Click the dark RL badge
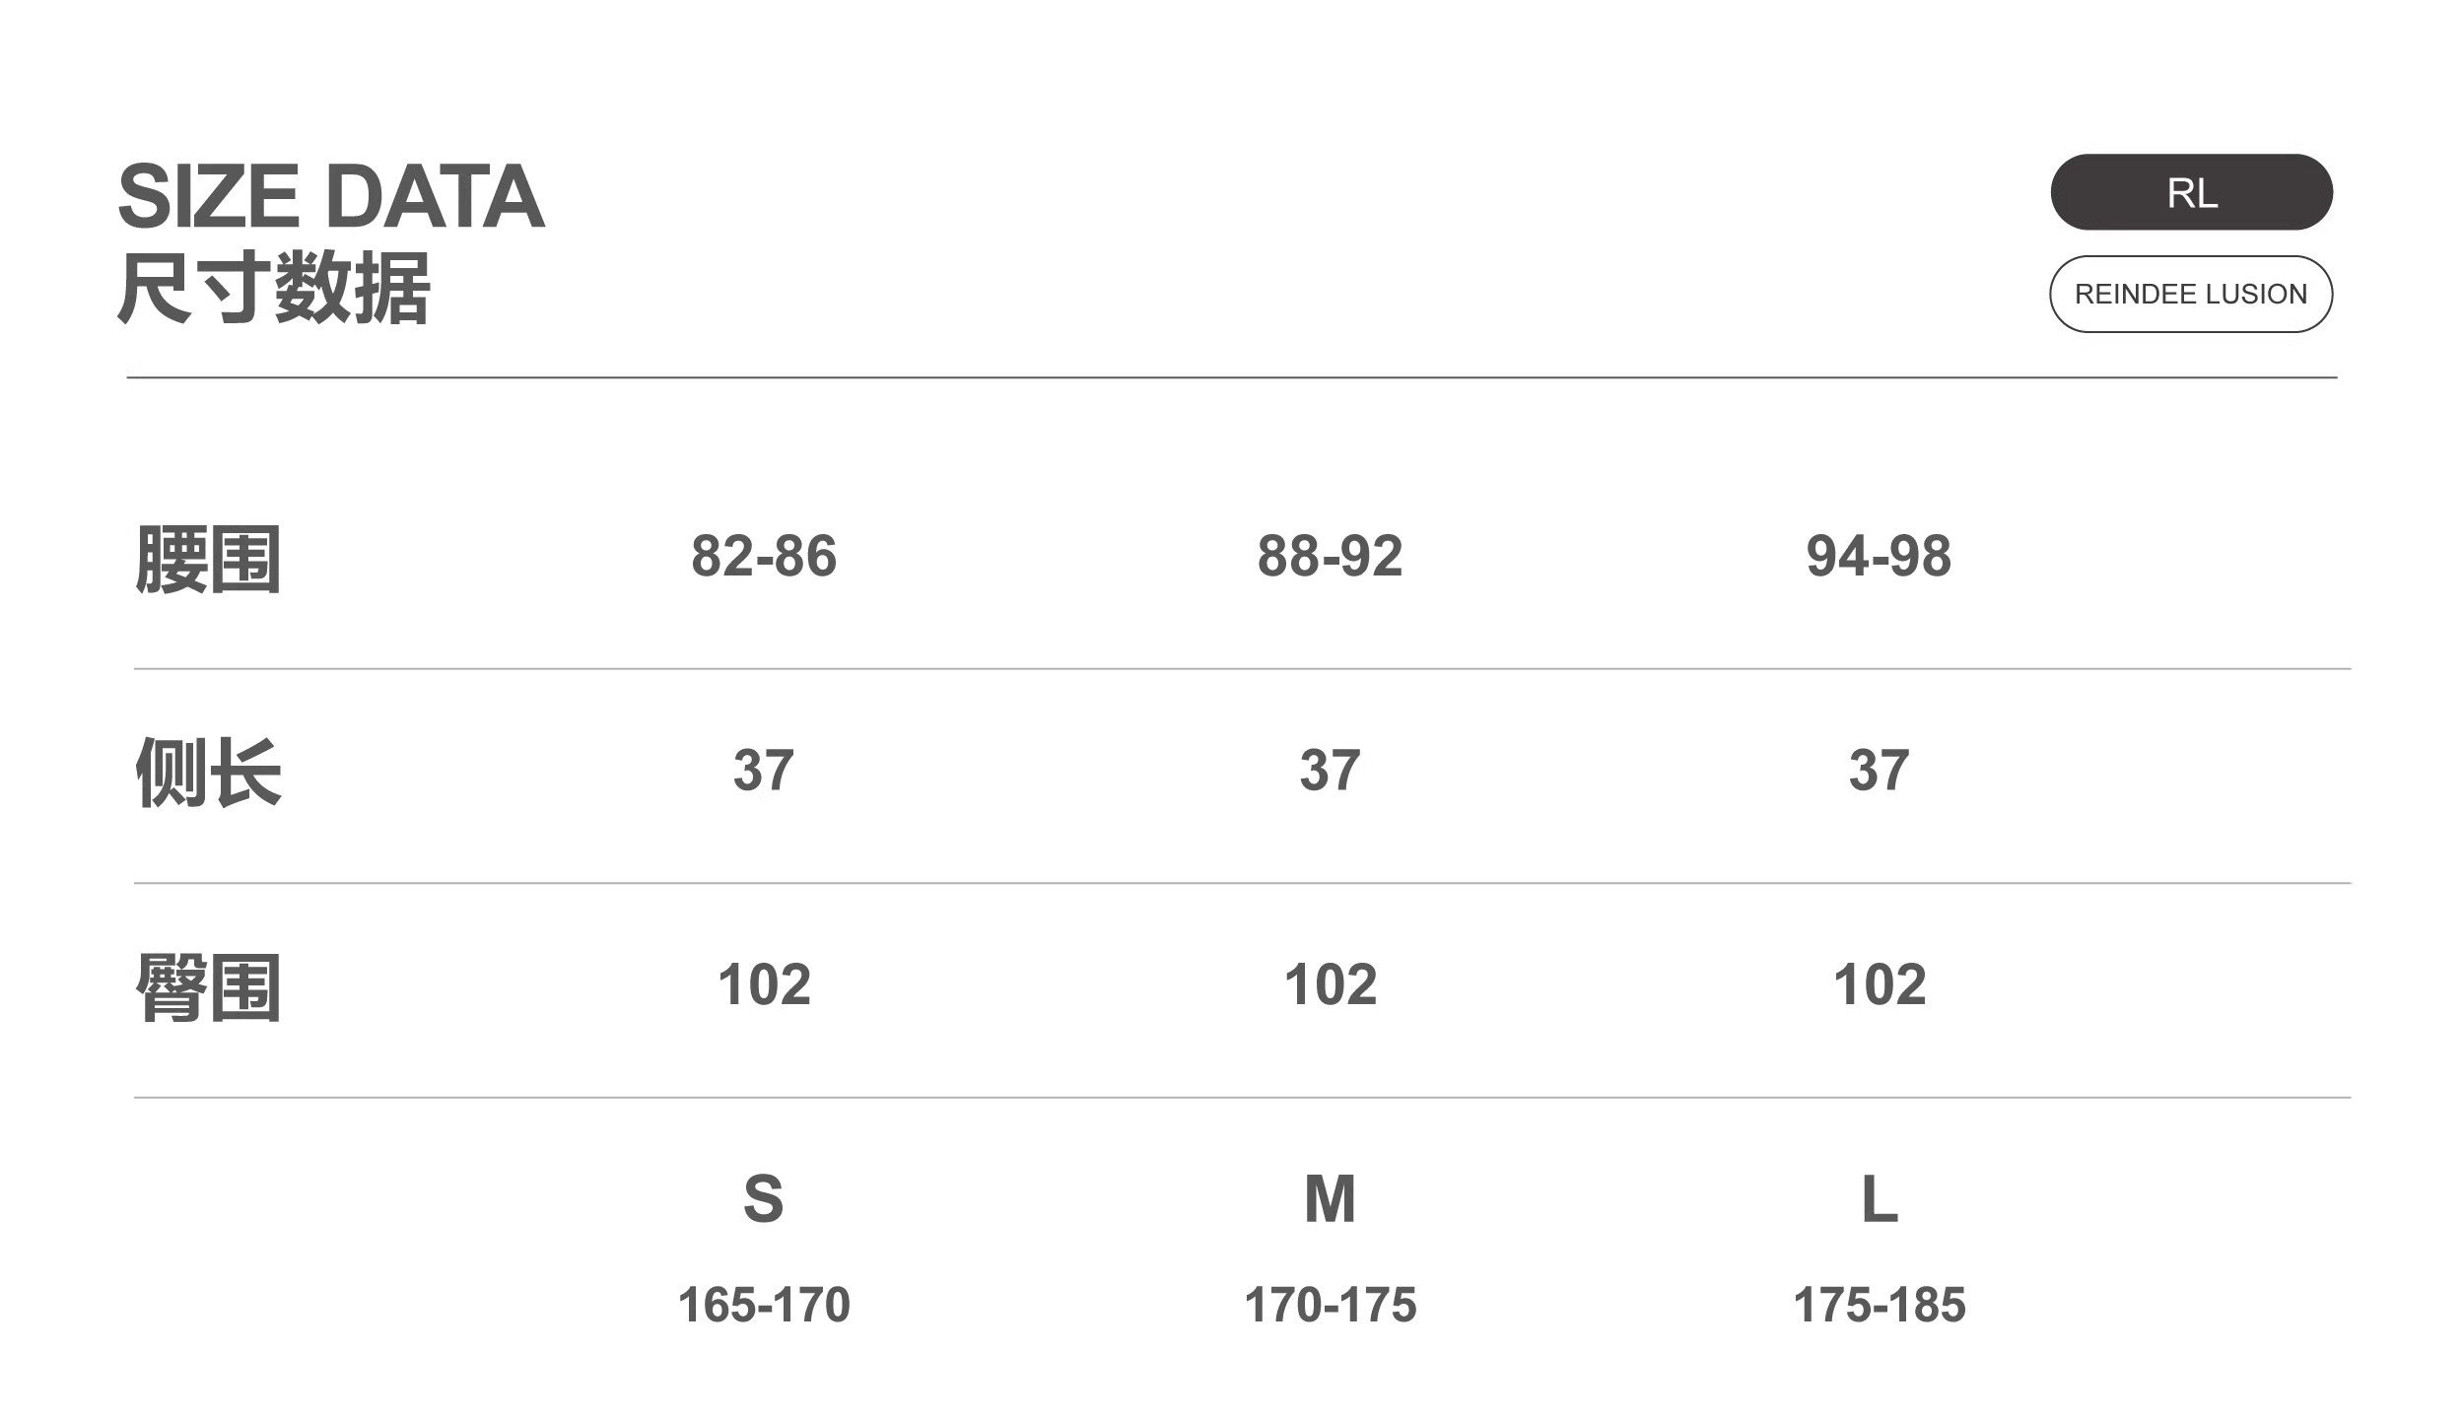 click(x=2191, y=192)
